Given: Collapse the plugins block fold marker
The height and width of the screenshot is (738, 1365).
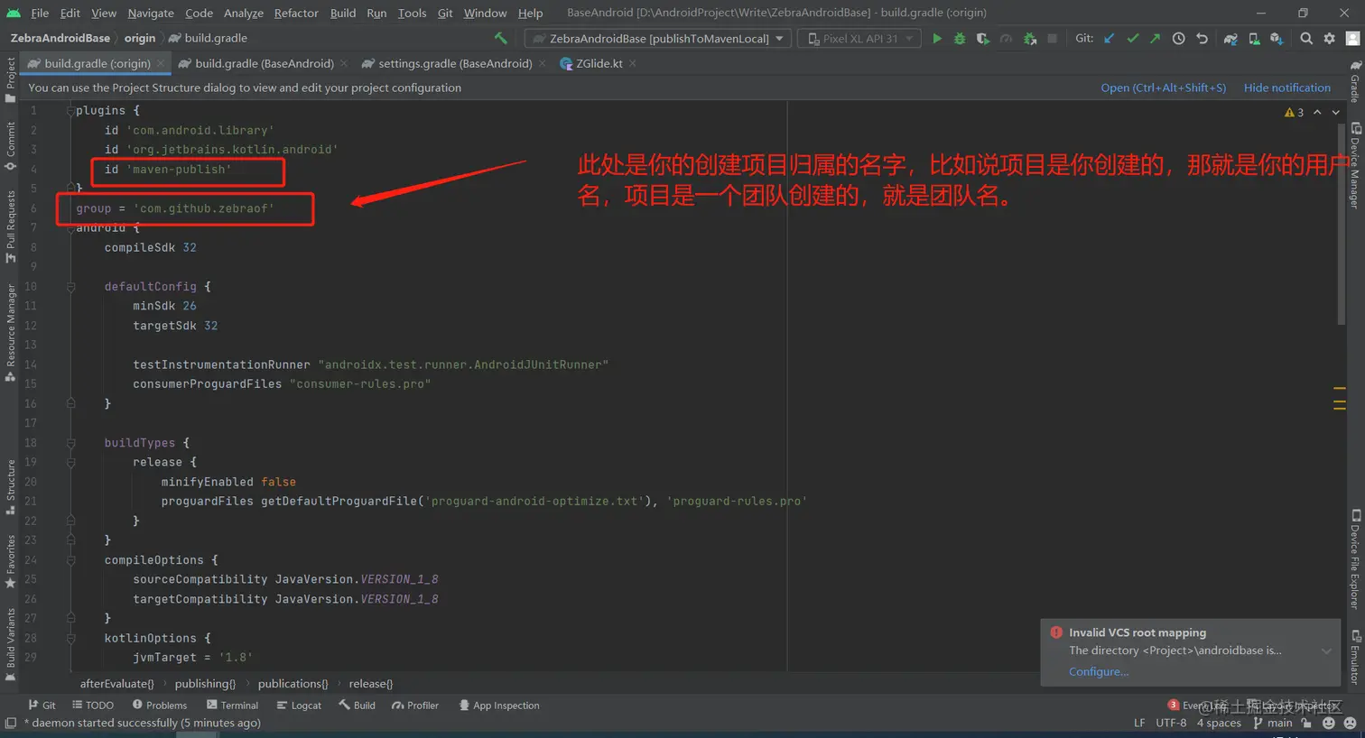Looking at the screenshot, I should coord(70,111).
